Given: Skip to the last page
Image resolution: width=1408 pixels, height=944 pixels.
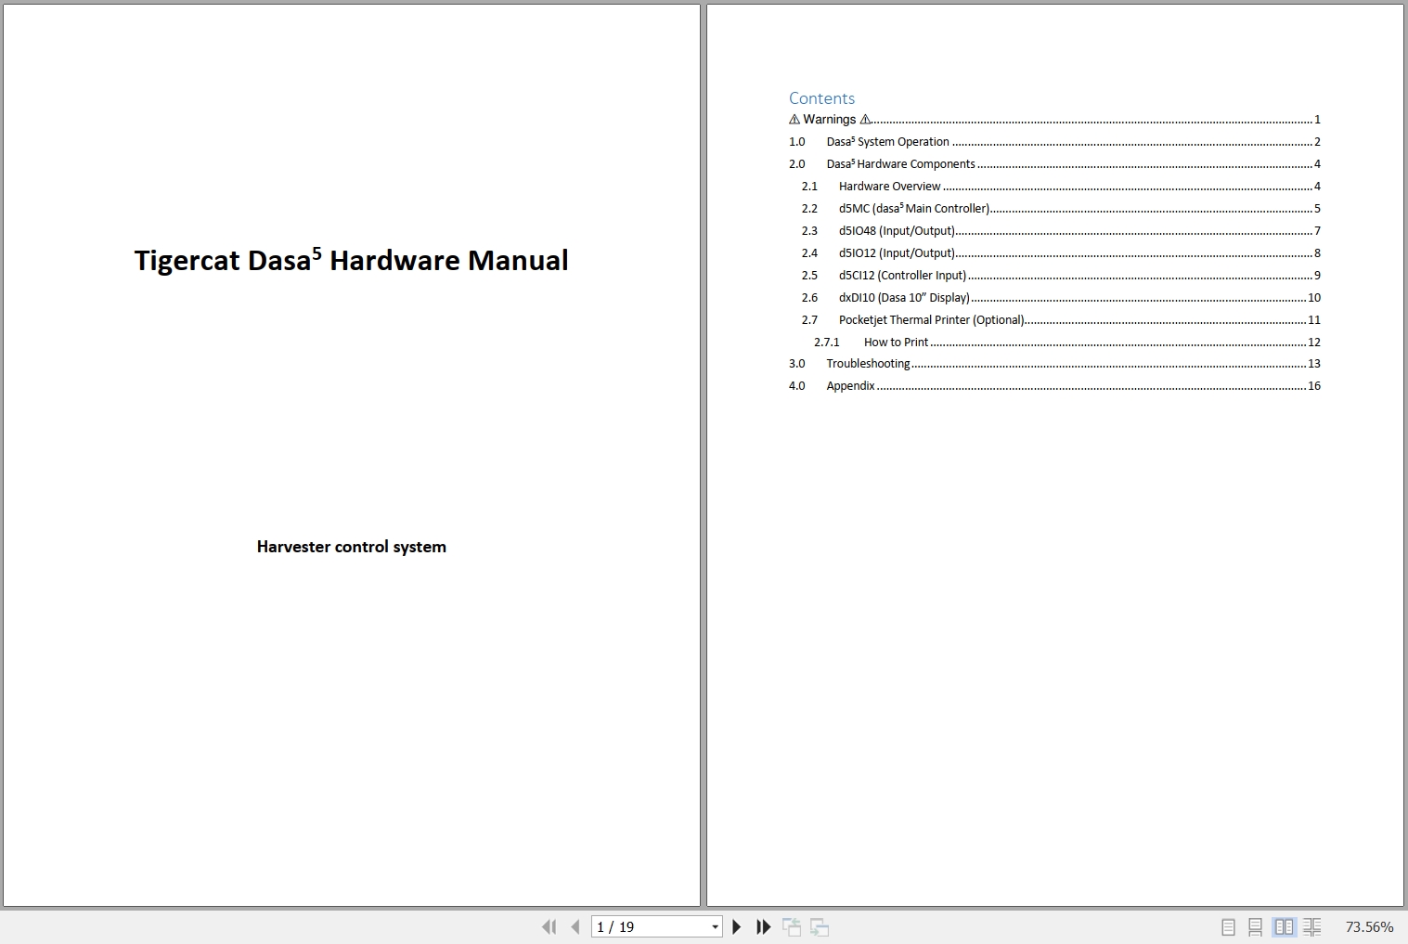Looking at the screenshot, I should click(763, 926).
